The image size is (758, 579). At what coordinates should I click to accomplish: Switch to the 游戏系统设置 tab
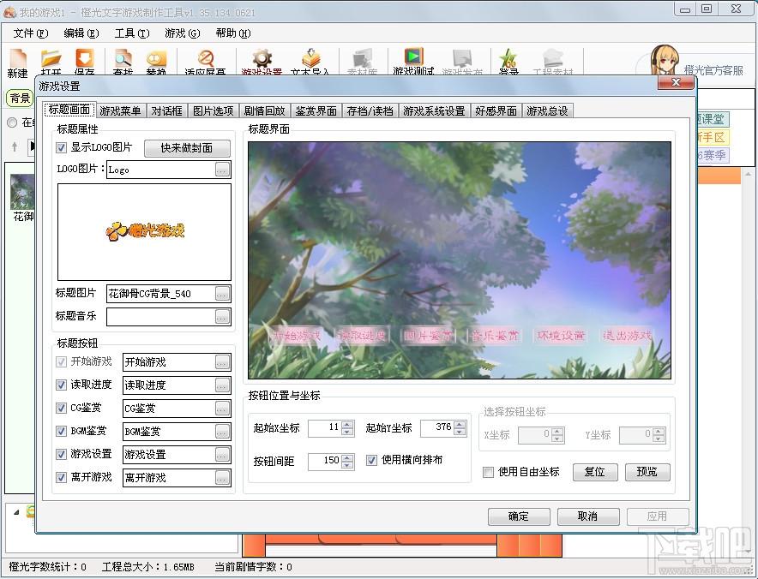pos(434,111)
